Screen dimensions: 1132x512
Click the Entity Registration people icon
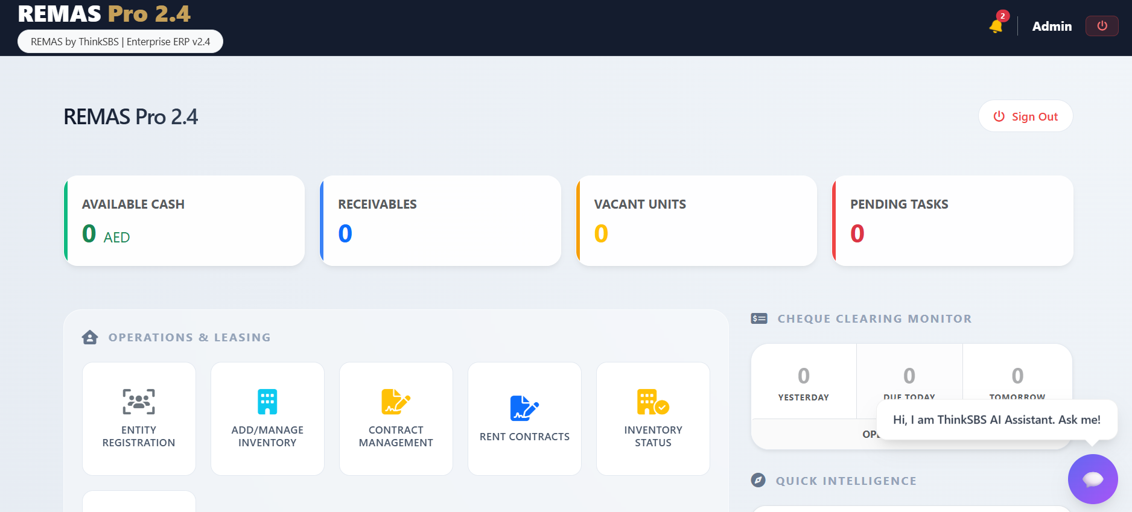139,402
